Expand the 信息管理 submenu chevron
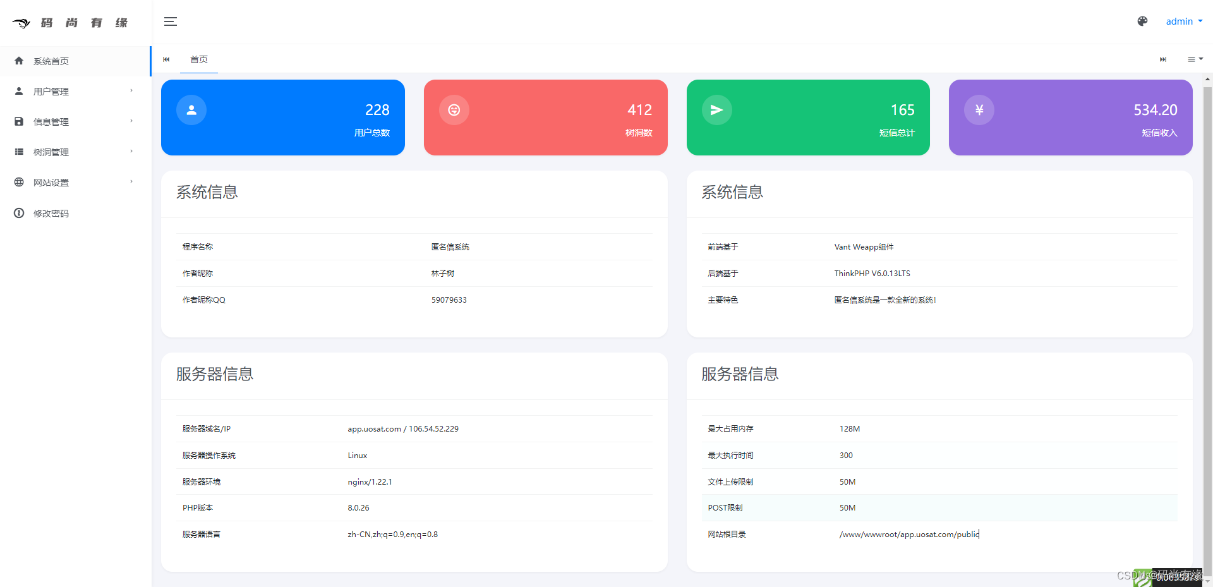 pyautogui.click(x=131, y=121)
